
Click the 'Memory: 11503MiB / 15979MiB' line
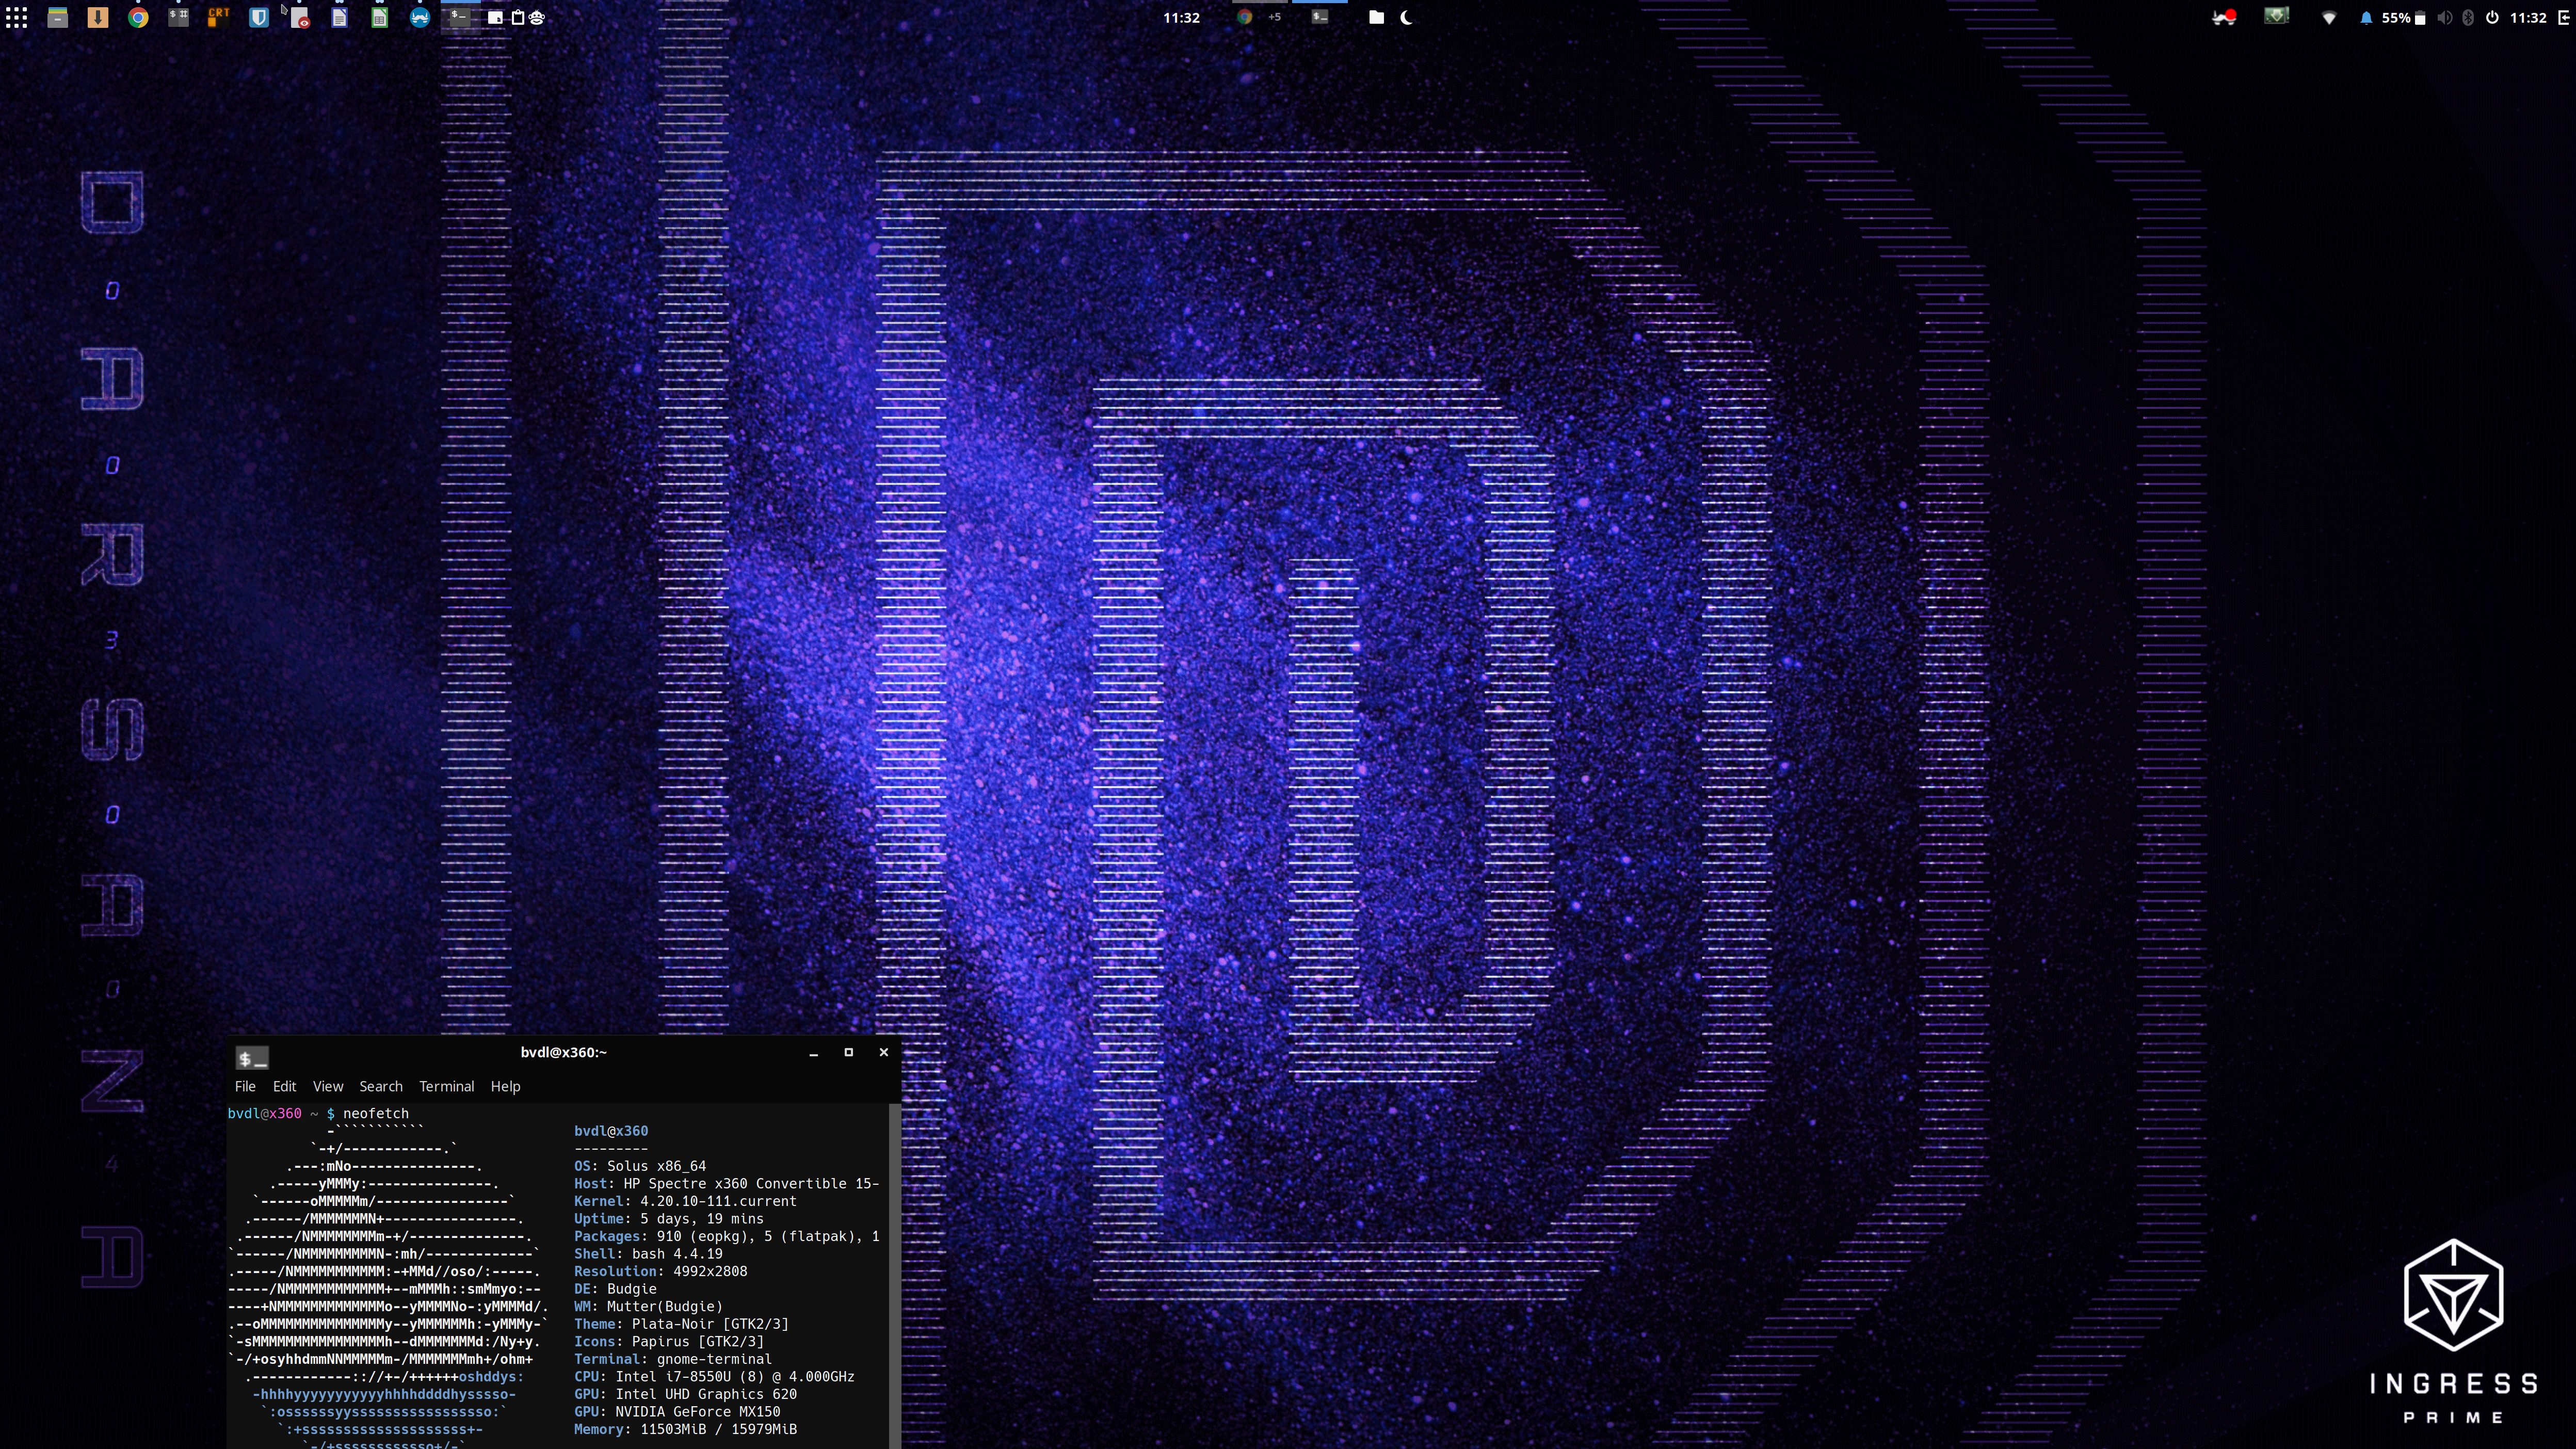[685, 1430]
